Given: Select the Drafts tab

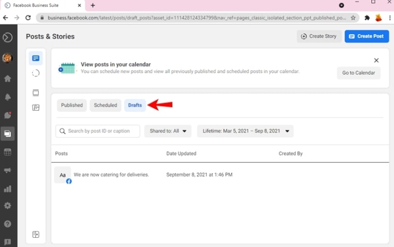Looking at the screenshot, I should (x=135, y=105).
